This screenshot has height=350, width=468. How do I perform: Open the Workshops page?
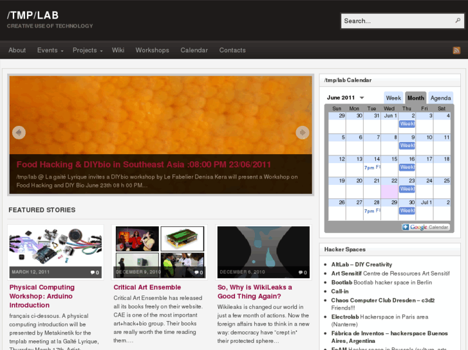pos(152,50)
